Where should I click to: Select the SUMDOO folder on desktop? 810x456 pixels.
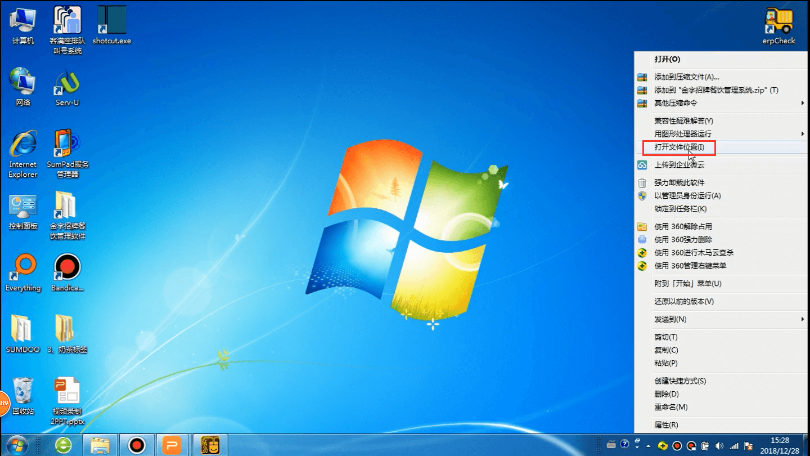(23, 334)
